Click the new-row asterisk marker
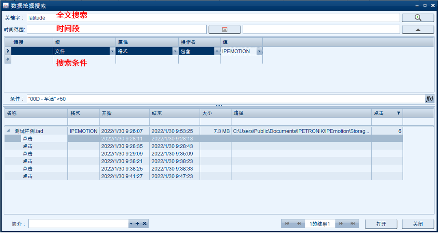 [x=8, y=59]
